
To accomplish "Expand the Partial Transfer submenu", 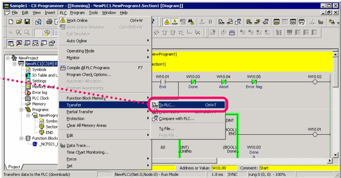I will pyautogui.click(x=105, y=112).
